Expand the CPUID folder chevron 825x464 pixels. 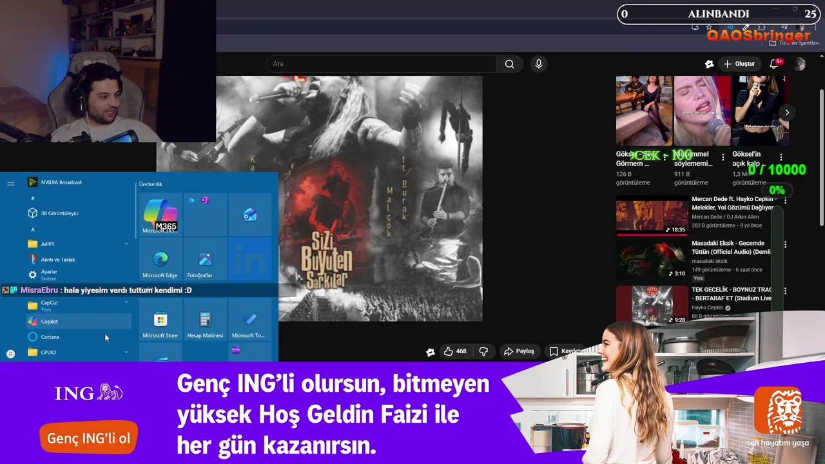[126, 353]
